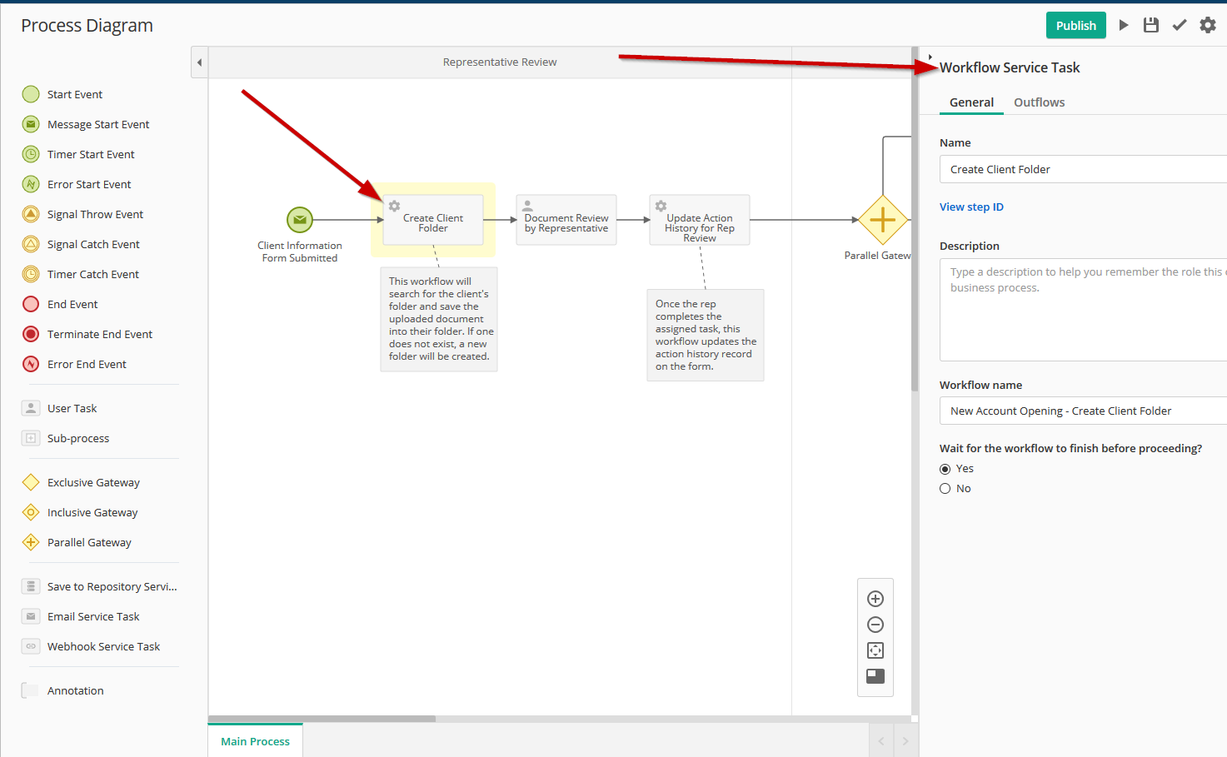Open the Main Process tab
Image resolution: width=1227 pixels, height=757 pixels.
(255, 741)
